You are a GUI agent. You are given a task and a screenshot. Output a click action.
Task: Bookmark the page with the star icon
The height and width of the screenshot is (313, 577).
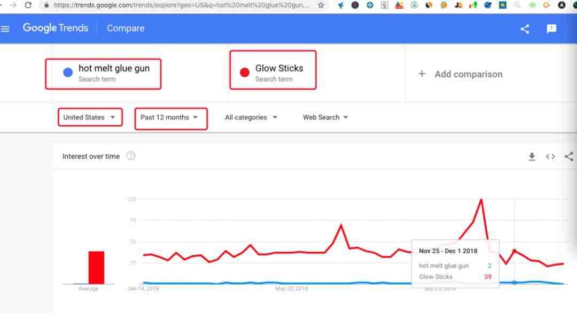point(321,5)
